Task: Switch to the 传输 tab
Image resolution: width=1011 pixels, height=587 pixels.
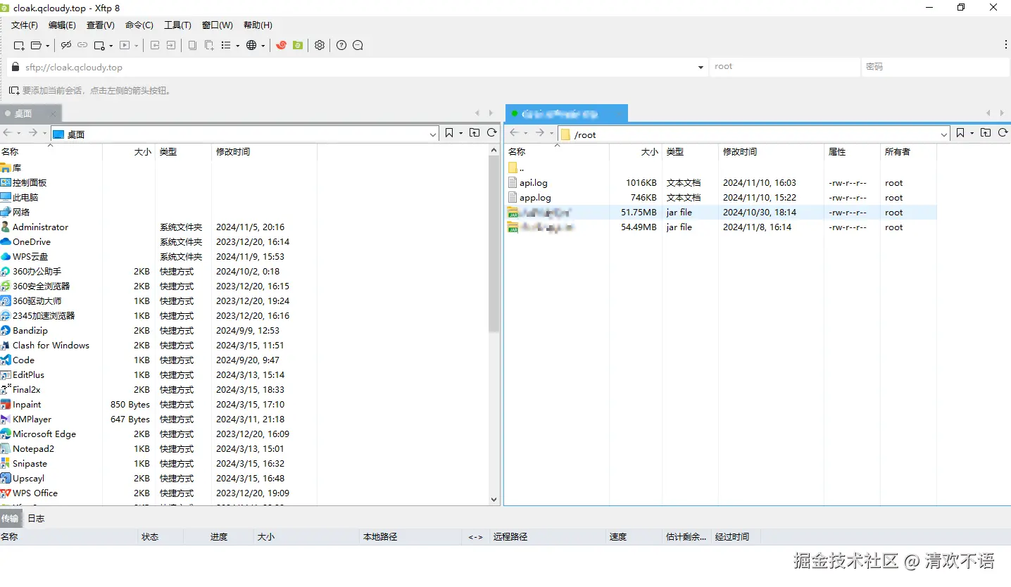Action: coord(10,519)
